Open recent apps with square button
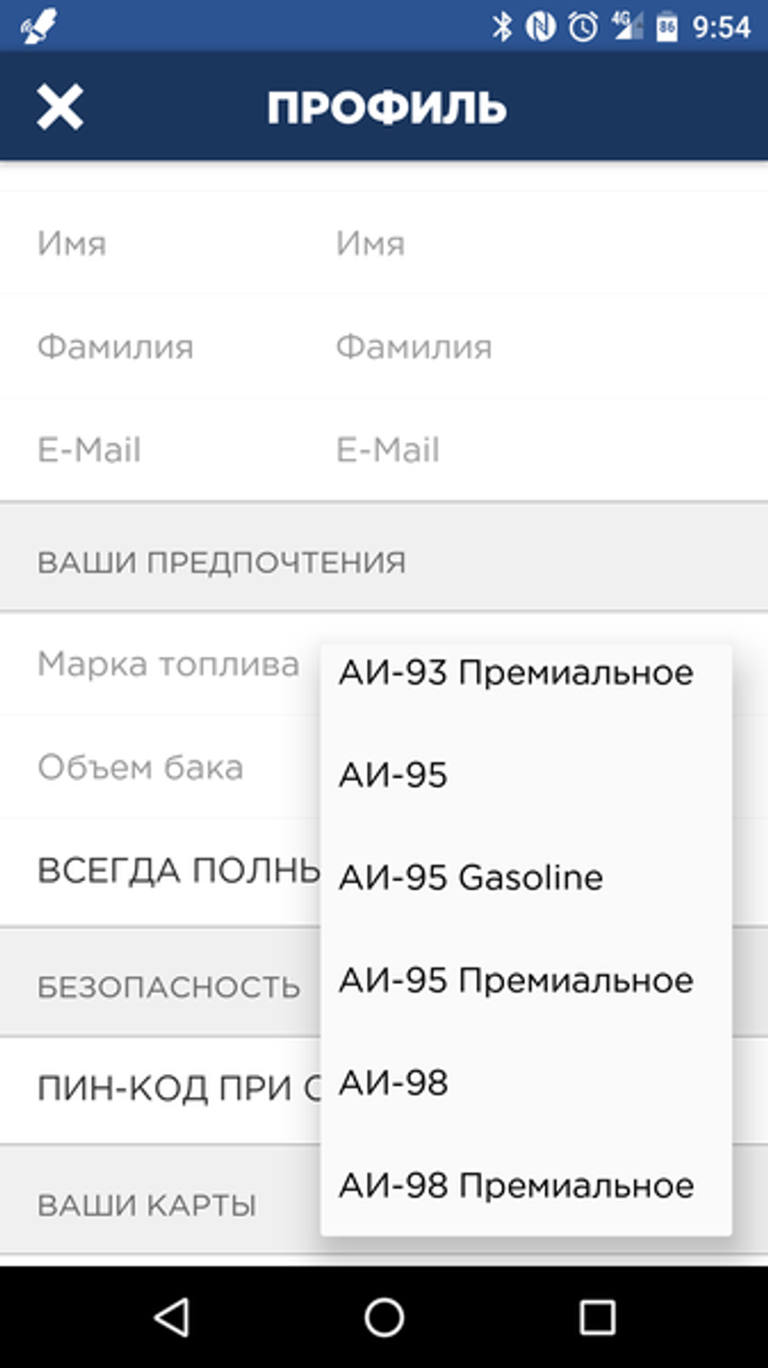The height and width of the screenshot is (1368, 768). 596,1317
